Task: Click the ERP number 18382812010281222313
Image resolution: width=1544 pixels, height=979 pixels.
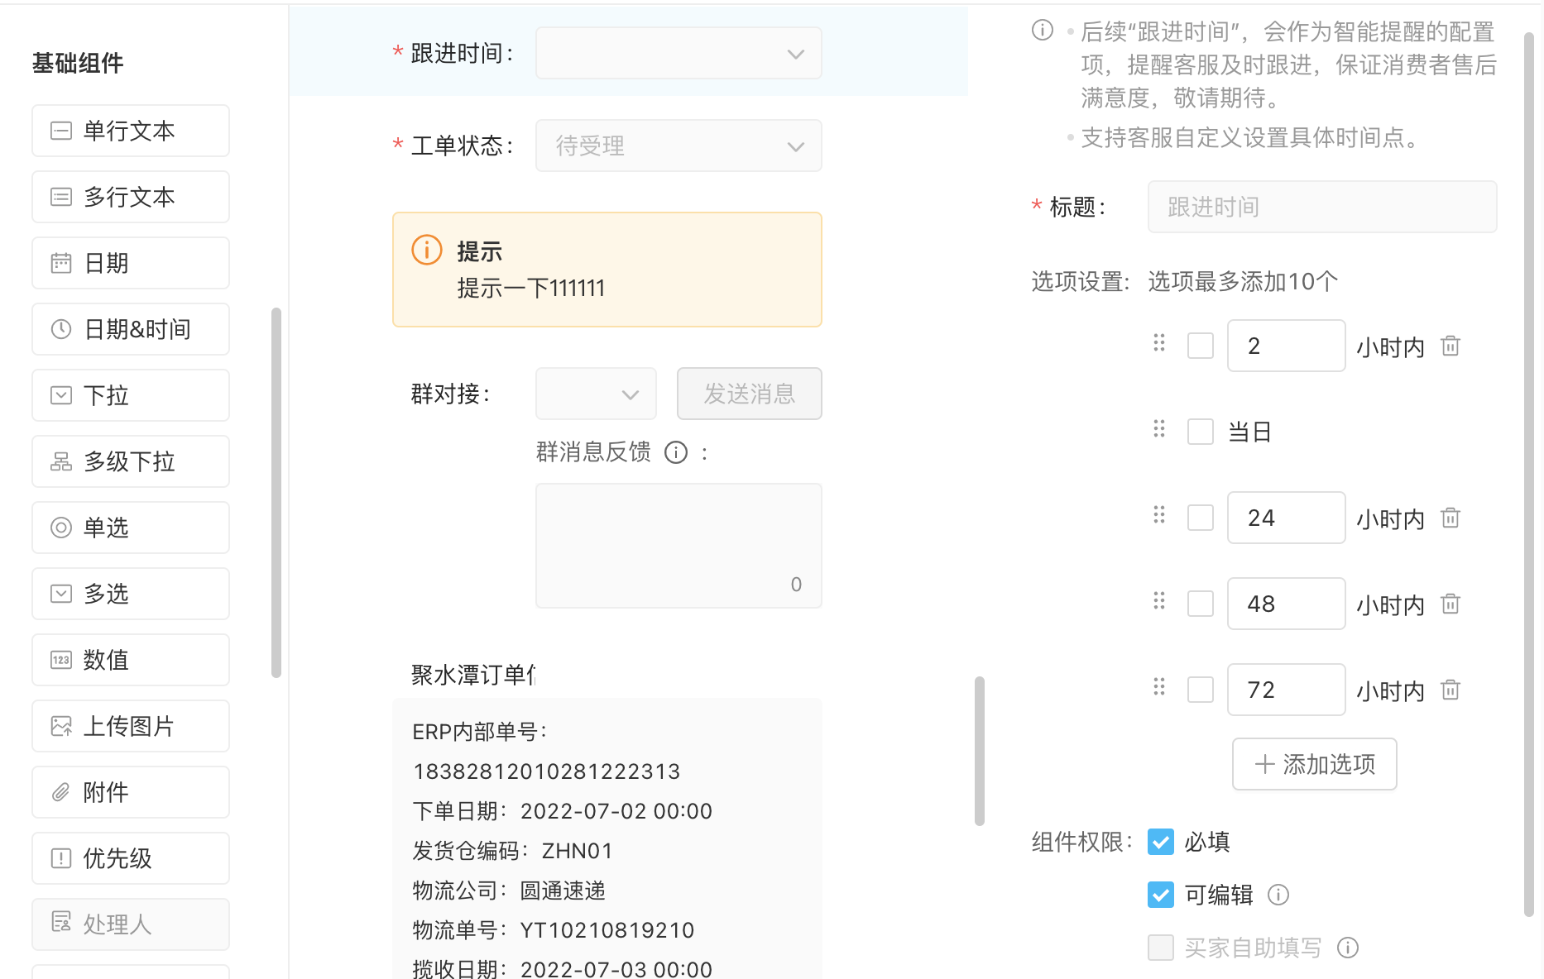Action: click(546, 771)
